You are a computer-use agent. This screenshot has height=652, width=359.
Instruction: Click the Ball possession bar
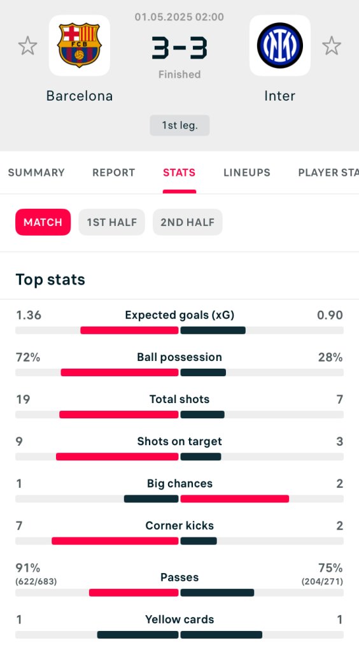[179, 372]
